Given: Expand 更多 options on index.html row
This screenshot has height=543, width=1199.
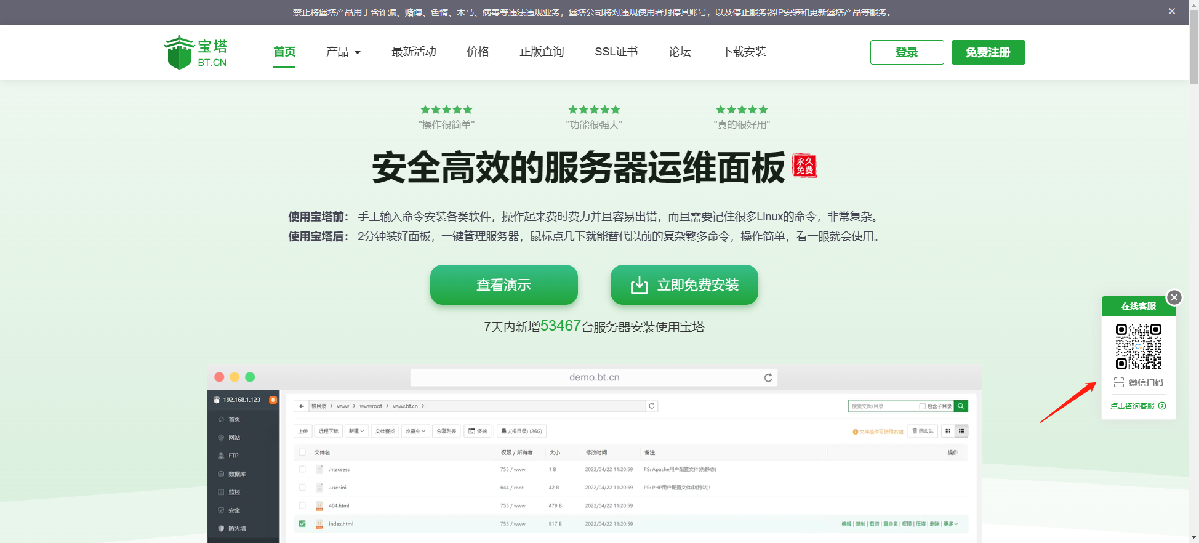Looking at the screenshot, I should 950,524.
